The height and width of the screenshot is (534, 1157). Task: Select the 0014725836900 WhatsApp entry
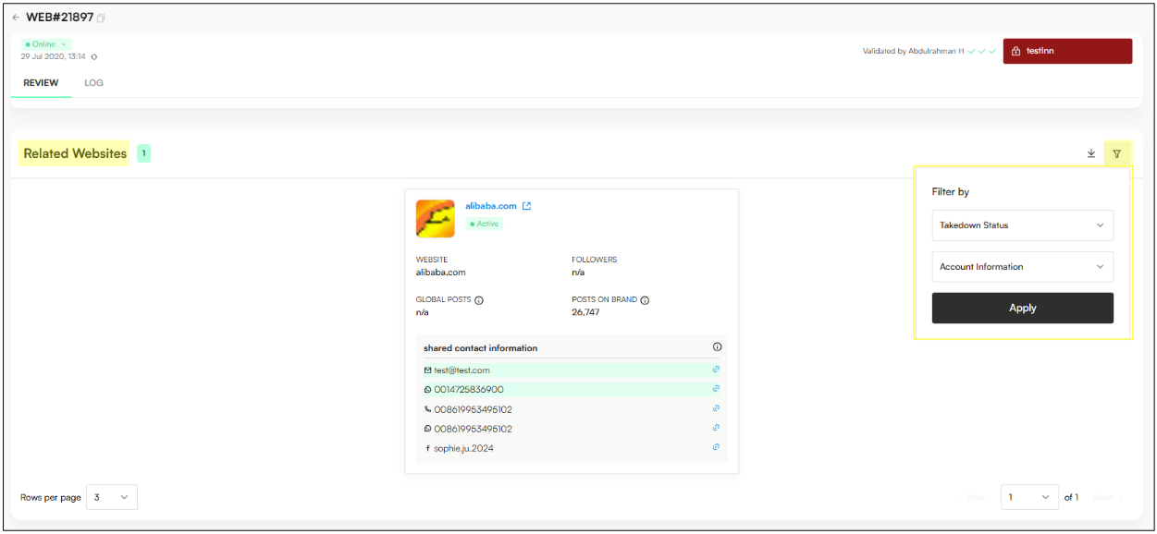pos(572,390)
